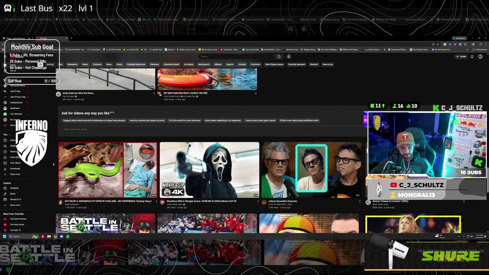Viewport: 489px width, 275px height.
Task: Open Windows Start menu
Action: point(5,236)
